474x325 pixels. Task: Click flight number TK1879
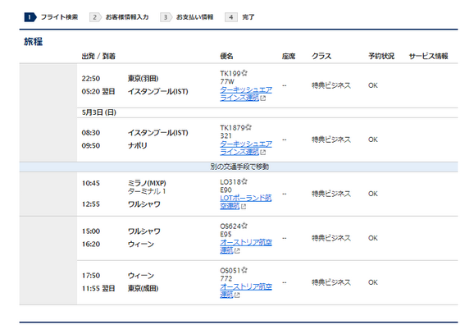pyautogui.click(x=232, y=128)
